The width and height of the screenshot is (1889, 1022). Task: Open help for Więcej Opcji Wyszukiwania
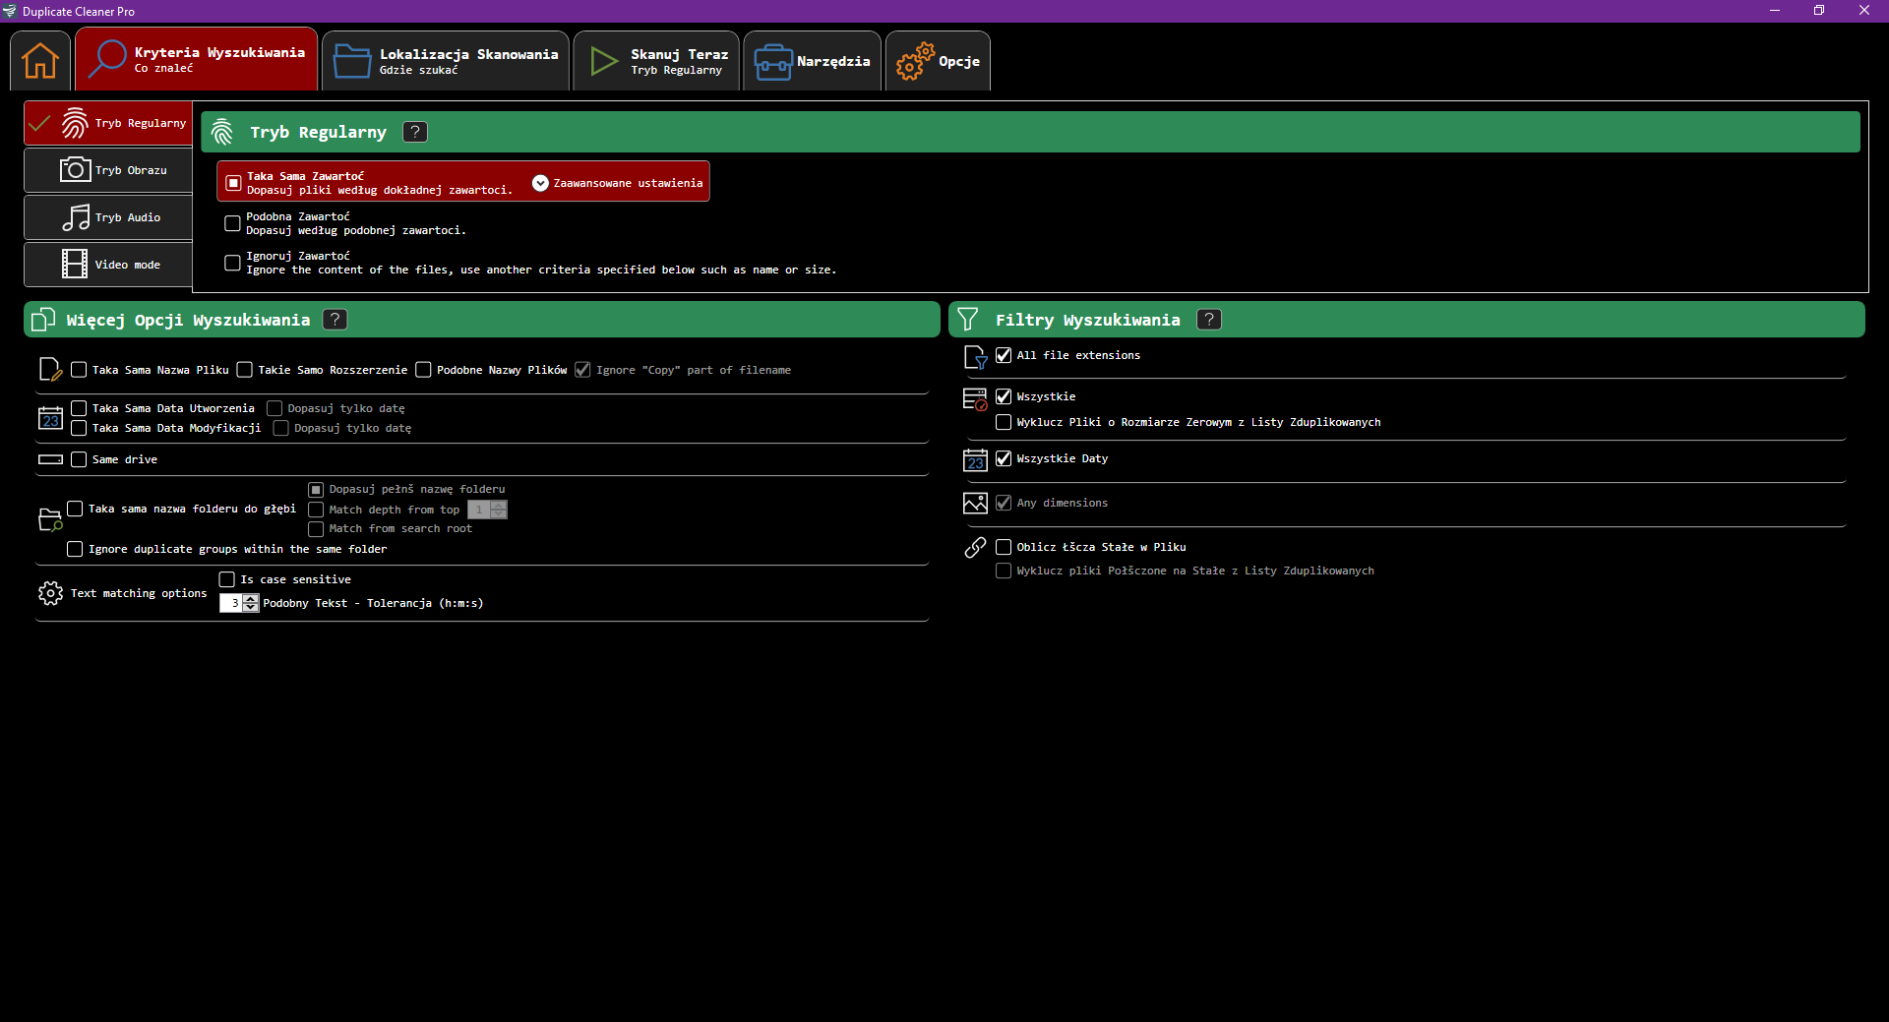click(335, 320)
